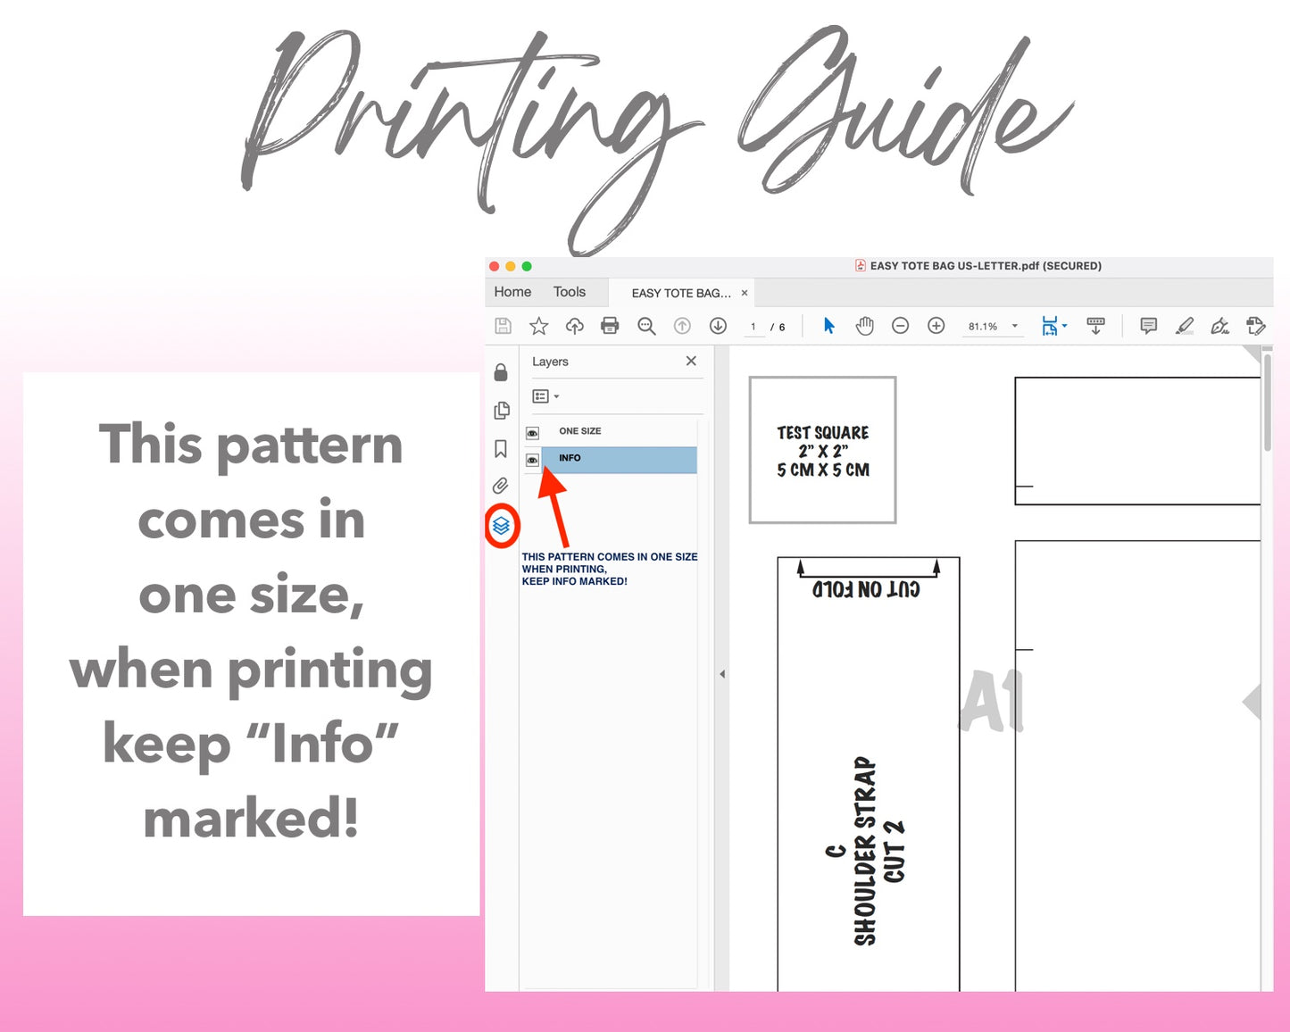Screen dimensions: 1290x1032
Task: Switch to the Tools tab
Action: [x=570, y=292]
